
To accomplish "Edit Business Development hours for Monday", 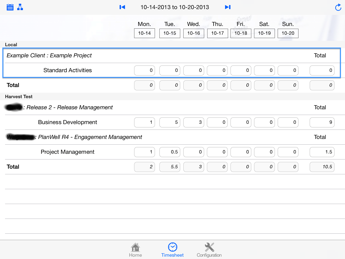I will pos(145,122).
